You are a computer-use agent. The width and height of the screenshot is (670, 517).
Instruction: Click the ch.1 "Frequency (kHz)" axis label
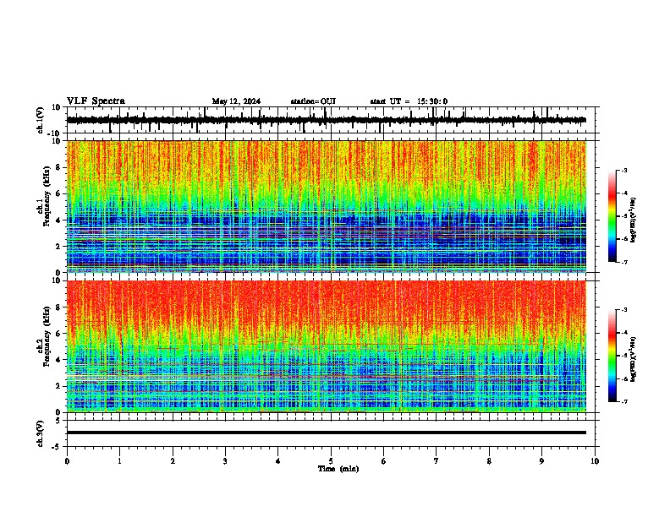tap(47, 197)
